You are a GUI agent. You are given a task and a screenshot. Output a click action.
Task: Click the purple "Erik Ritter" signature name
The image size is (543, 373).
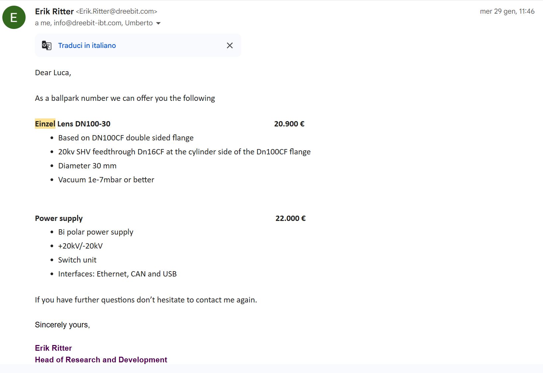(x=54, y=348)
